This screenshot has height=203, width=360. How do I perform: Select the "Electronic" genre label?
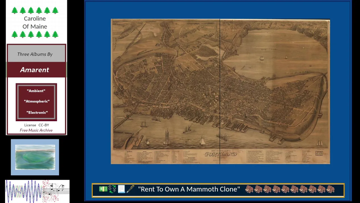tap(37, 112)
